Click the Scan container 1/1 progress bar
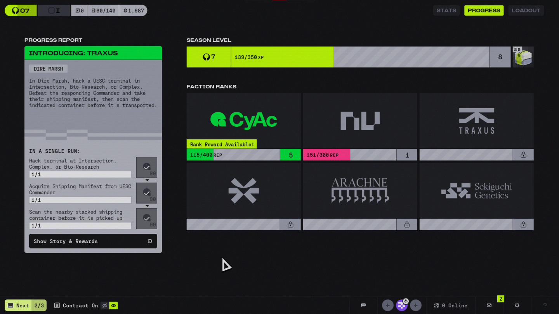The height and width of the screenshot is (314, 559). tap(80, 226)
